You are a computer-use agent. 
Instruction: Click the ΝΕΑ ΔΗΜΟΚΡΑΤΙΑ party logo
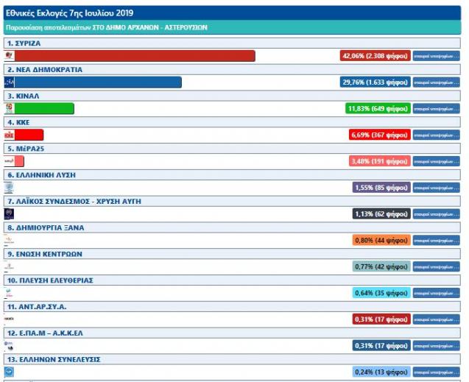pos(10,82)
